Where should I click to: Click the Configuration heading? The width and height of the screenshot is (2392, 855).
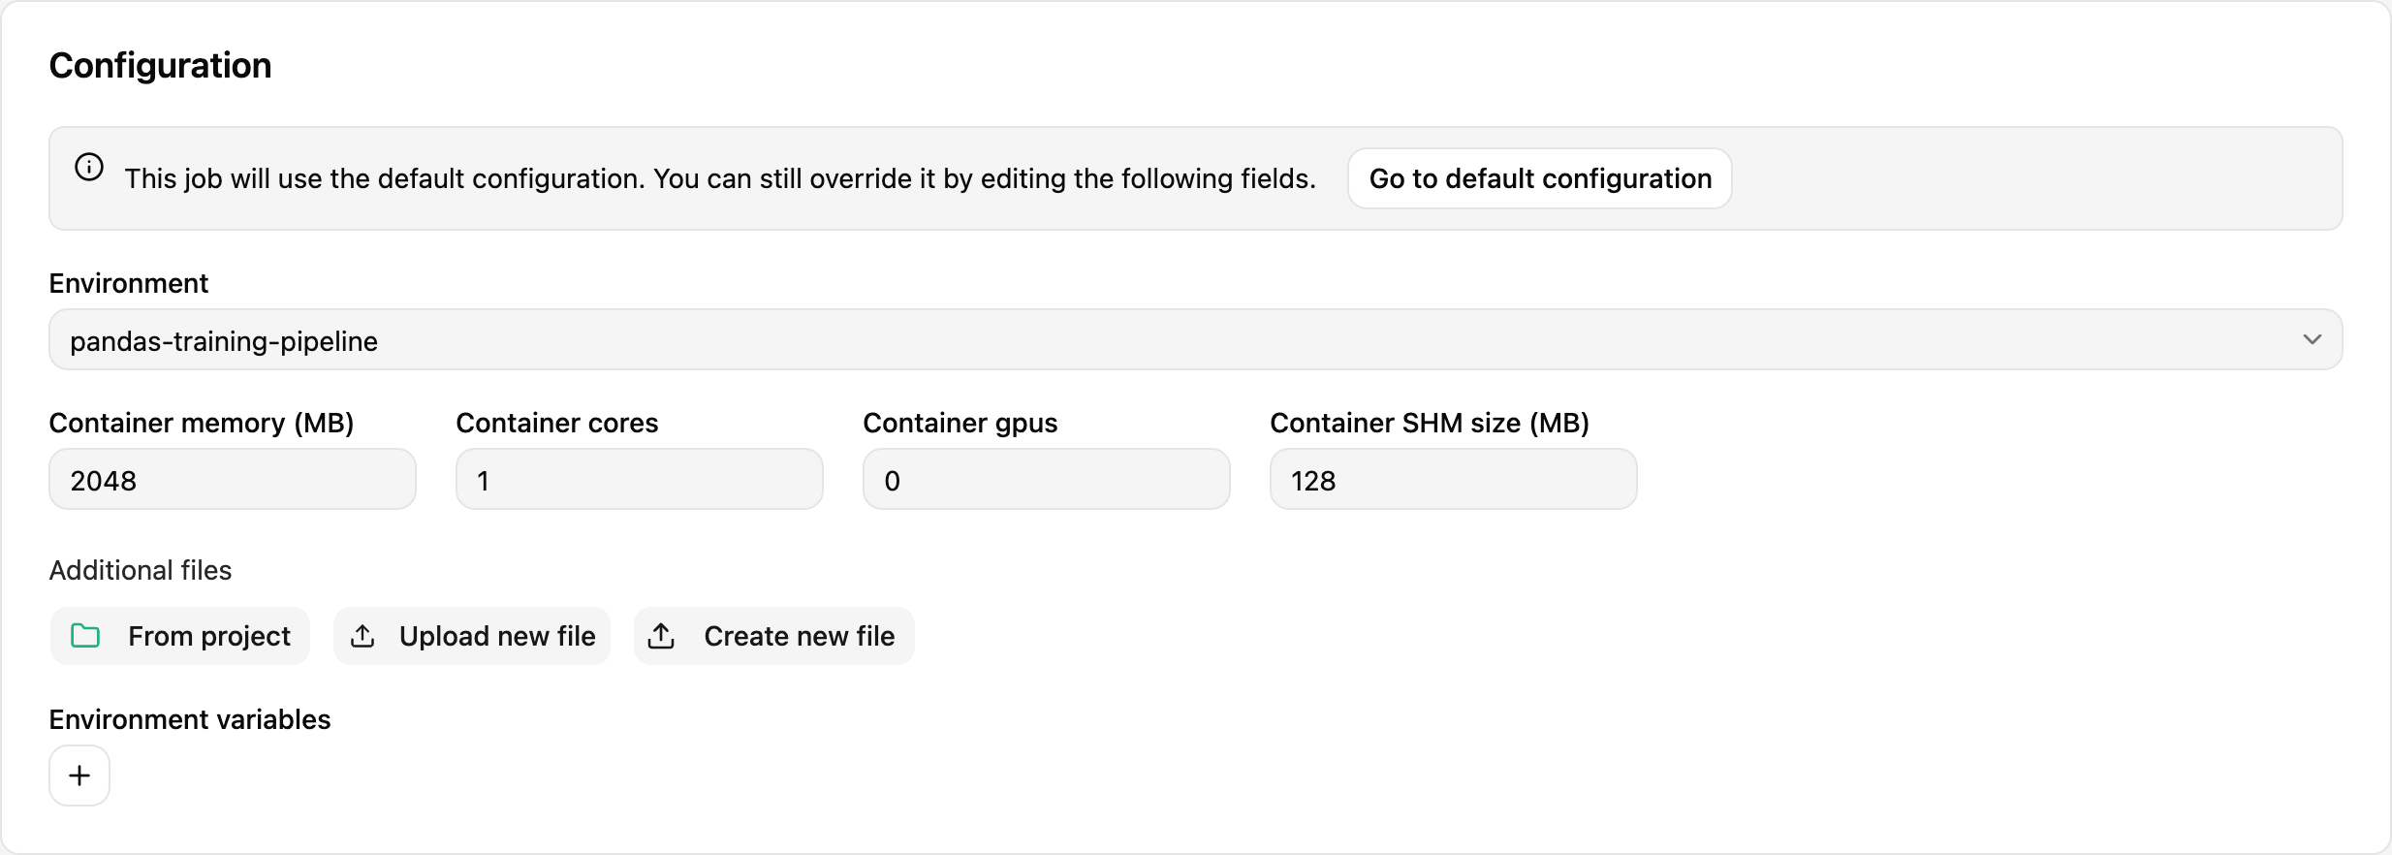[x=161, y=66]
